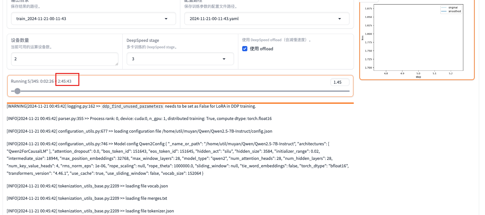Image resolution: width=485 pixels, height=215 pixels.
Task: Click the ddp_find_unused_parameters code snippet
Action: tap(132, 106)
